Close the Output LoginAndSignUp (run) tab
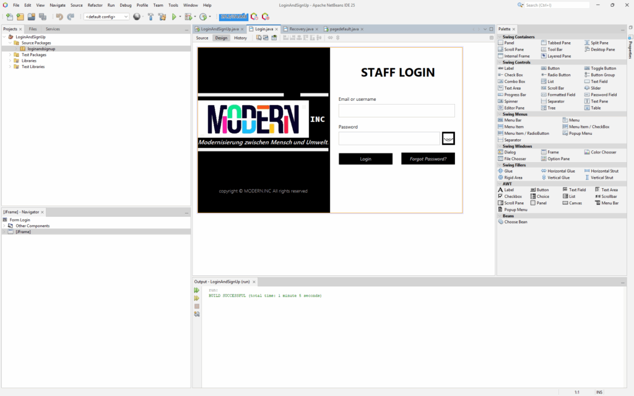 point(254,282)
